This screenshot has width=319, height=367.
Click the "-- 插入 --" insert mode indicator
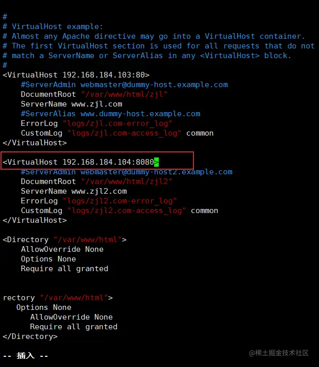[26, 356]
